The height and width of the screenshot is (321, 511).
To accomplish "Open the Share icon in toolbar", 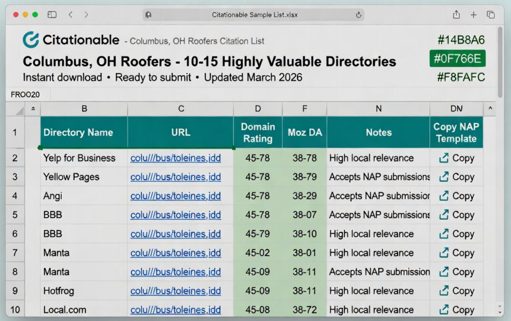I will coord(456,15).
